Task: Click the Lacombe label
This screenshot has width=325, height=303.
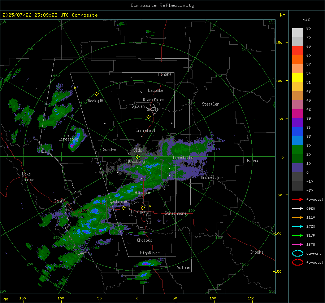Action: click(x=156, y=90)
